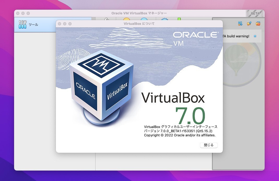
Task: Open the bug report notification icon
Action: [x=249, y=24]
